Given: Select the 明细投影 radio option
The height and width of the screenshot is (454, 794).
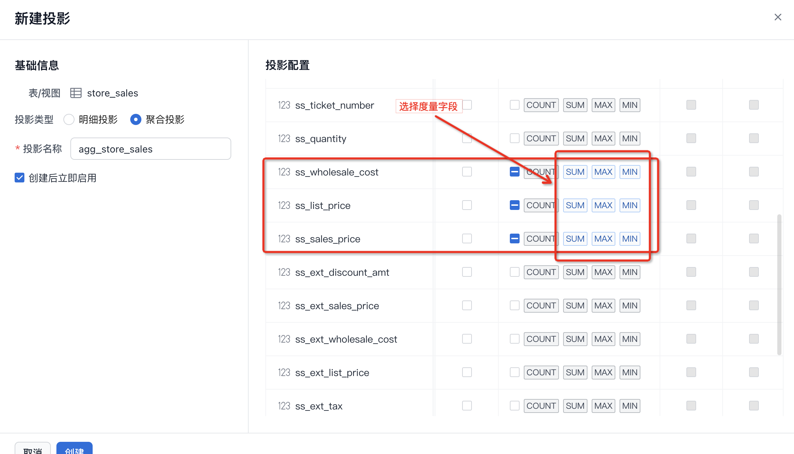Looking at the screenshot, I should [69, 119].
